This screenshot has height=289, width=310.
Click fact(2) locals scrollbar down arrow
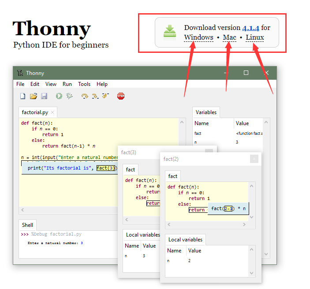click(x=251, y=273)
